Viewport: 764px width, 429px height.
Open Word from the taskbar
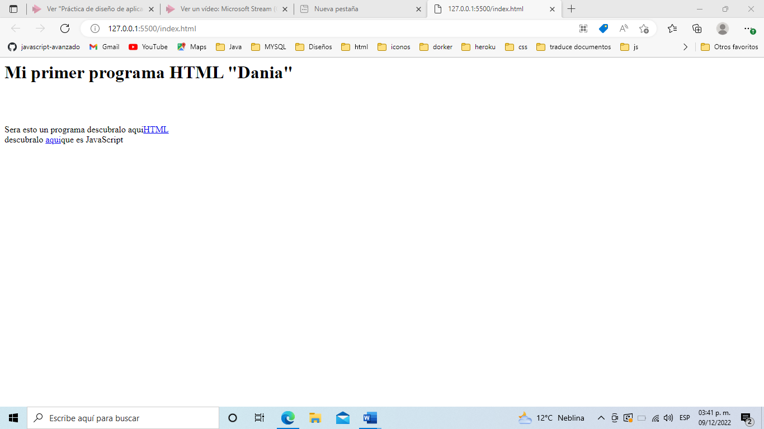coord(370,418)
